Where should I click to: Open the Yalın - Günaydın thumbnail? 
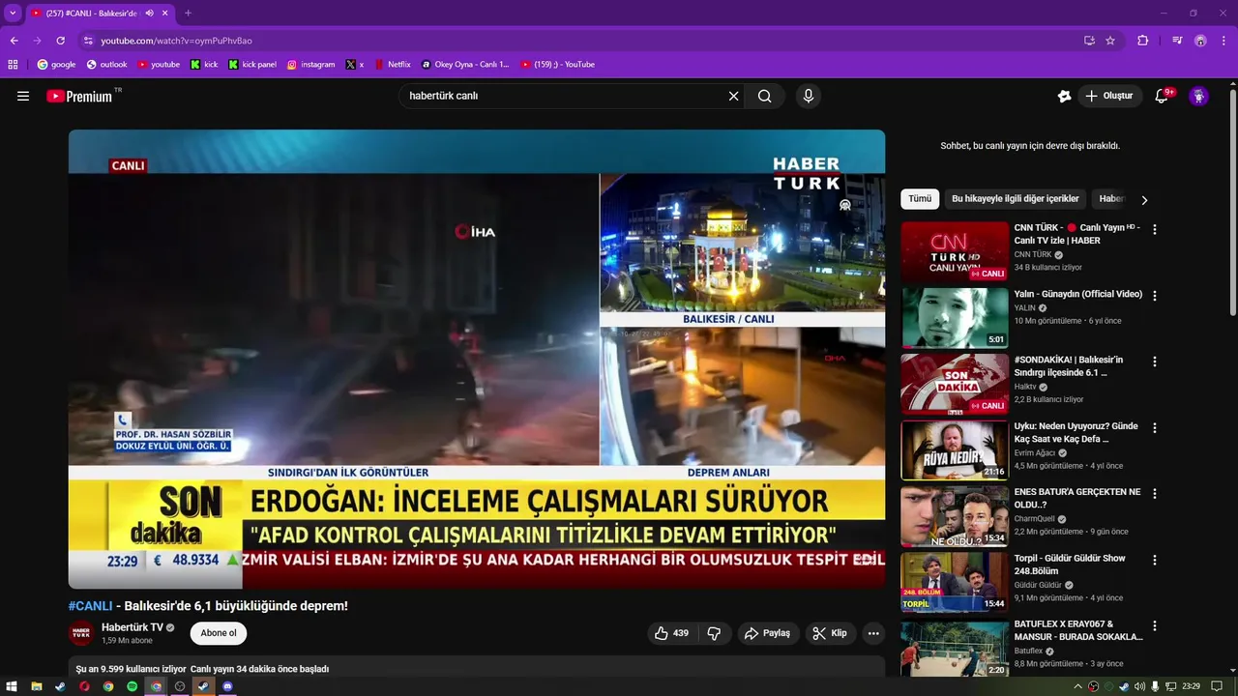[x=955, y=317]
